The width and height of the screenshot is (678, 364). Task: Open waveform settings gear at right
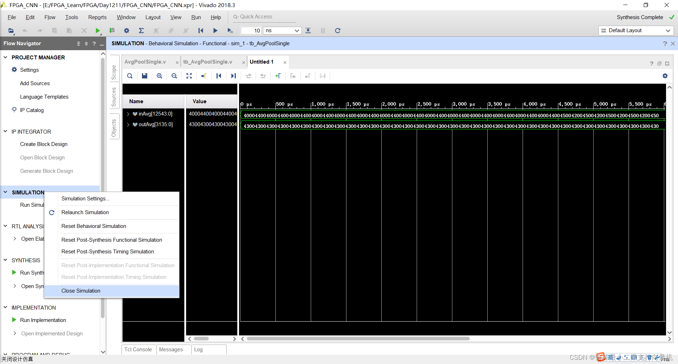[x=665, y=76]
